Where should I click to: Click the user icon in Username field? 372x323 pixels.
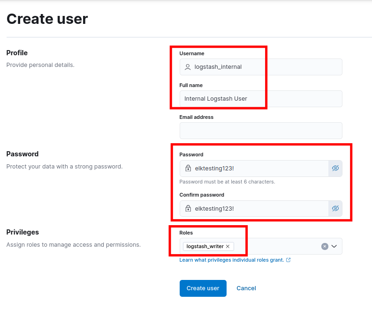tap(188, 67)
